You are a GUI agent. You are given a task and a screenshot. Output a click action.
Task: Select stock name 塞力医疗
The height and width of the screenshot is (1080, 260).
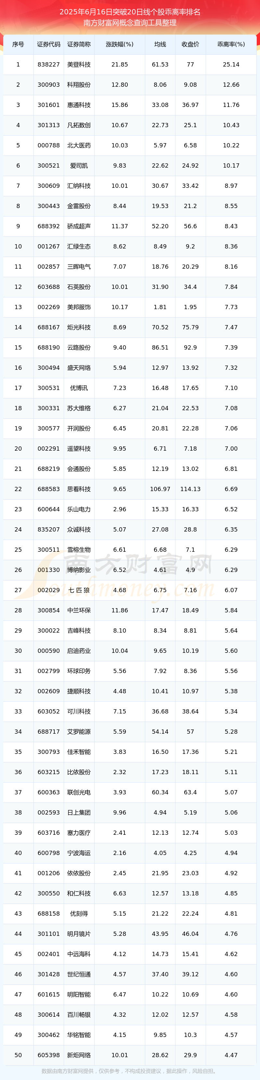(79, 832)
